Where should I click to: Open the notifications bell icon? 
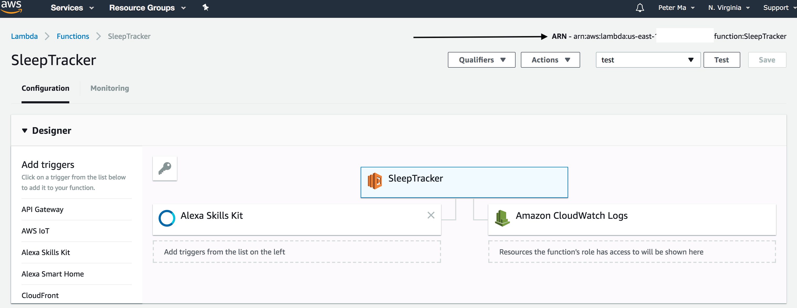coord(640,8)
